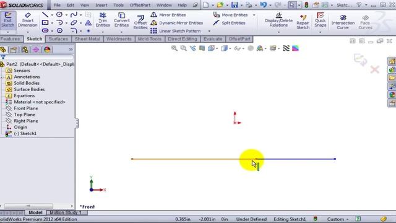Click the Quick Snaps tool
The height and width of the screenshot is (223, 396).
point(321,20)
